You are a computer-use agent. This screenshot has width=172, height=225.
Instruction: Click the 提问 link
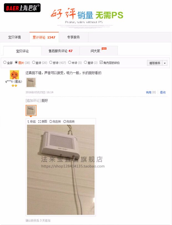[163, 92]
